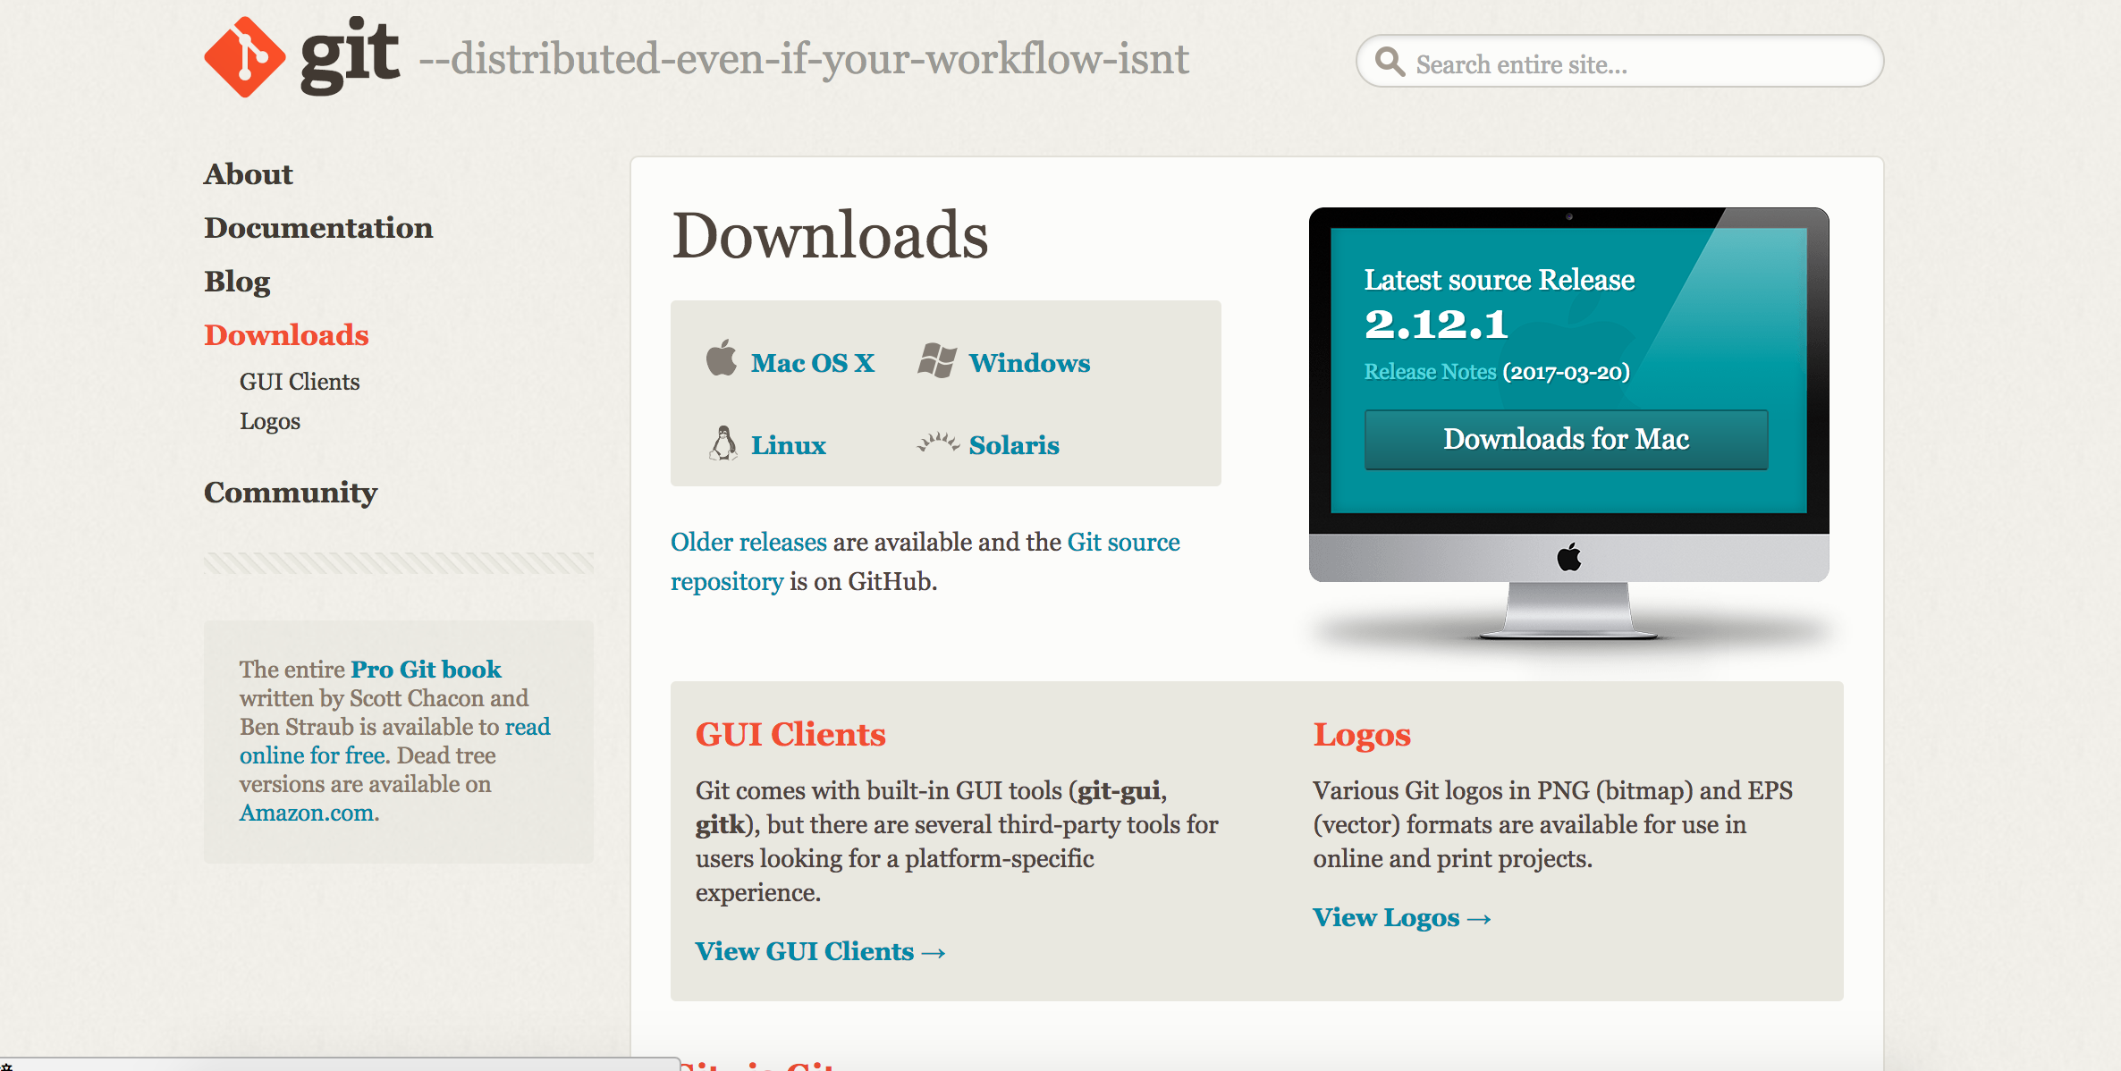
Task: Choose the Windows download link
Action: pos(1029,363)
